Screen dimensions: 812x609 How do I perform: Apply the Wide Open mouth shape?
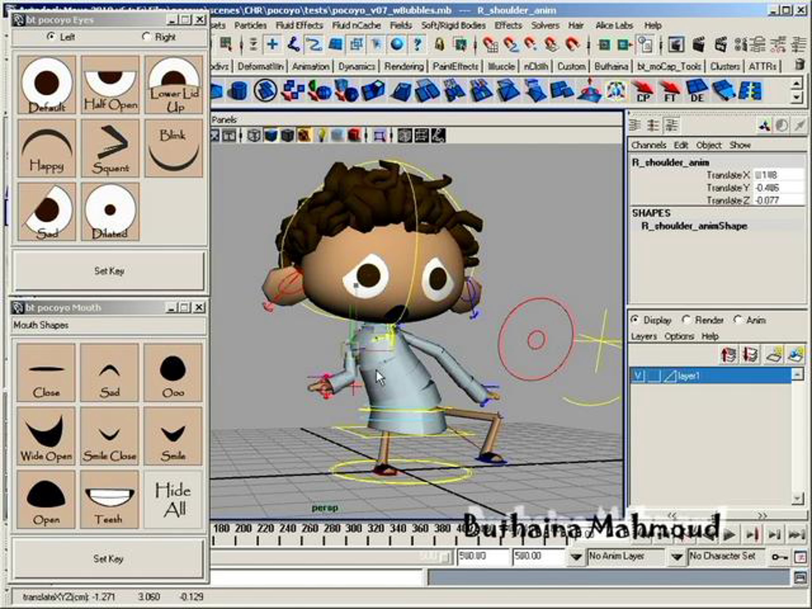tap(46, 436)
